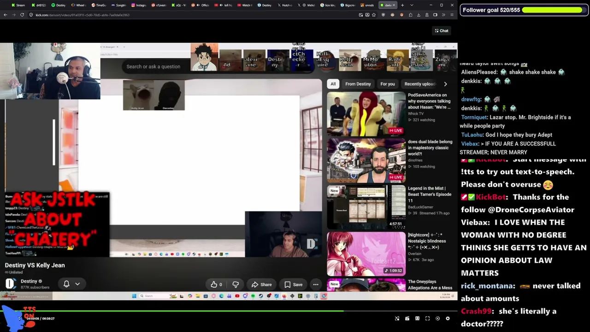Viewport: 590px width, 332px height.
Task: Click AliensPleased's chat username
Action: click(x=479, y=72)
